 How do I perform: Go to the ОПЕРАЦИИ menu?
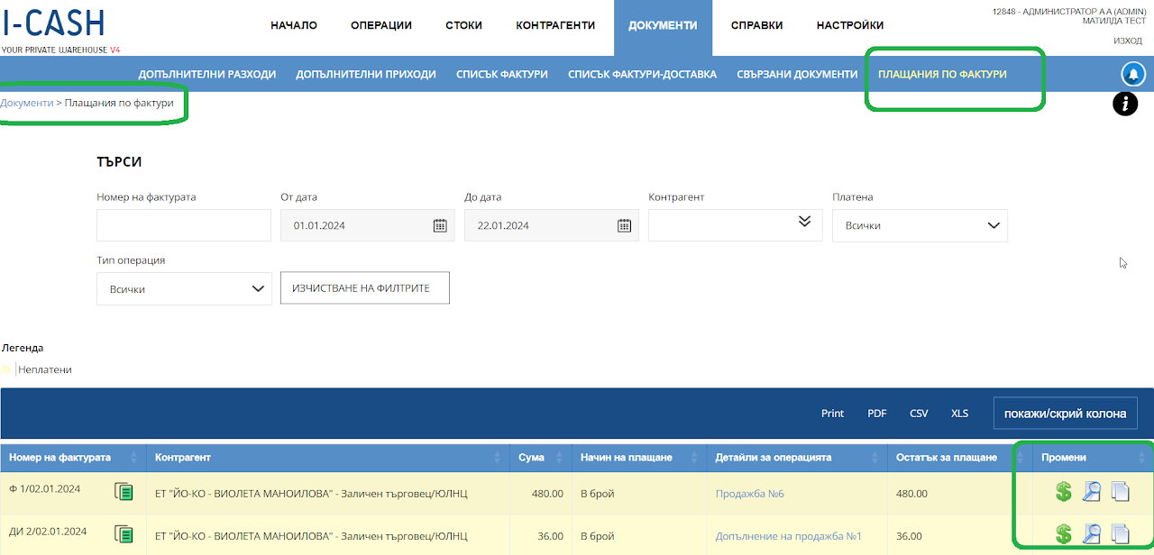click(x=381, y=25)
